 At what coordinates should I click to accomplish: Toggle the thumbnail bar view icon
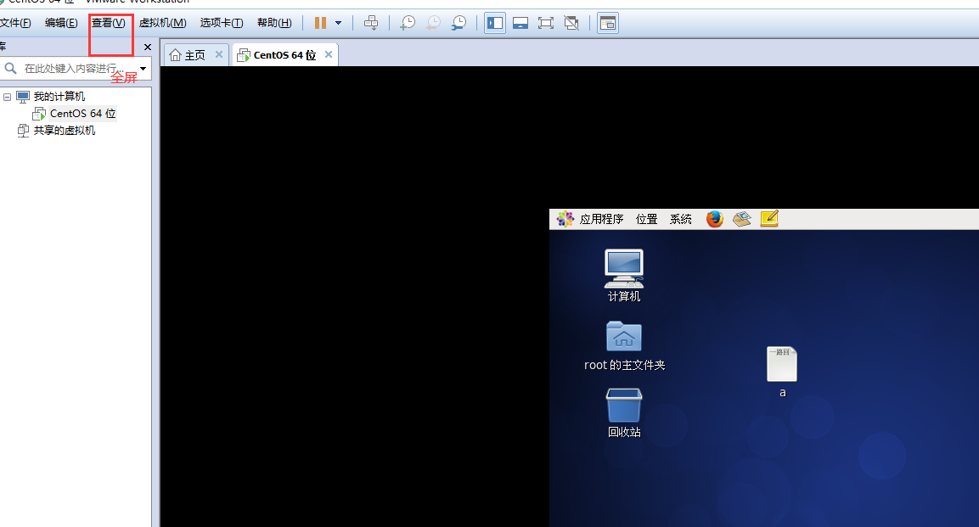click(x=520, y=23)
